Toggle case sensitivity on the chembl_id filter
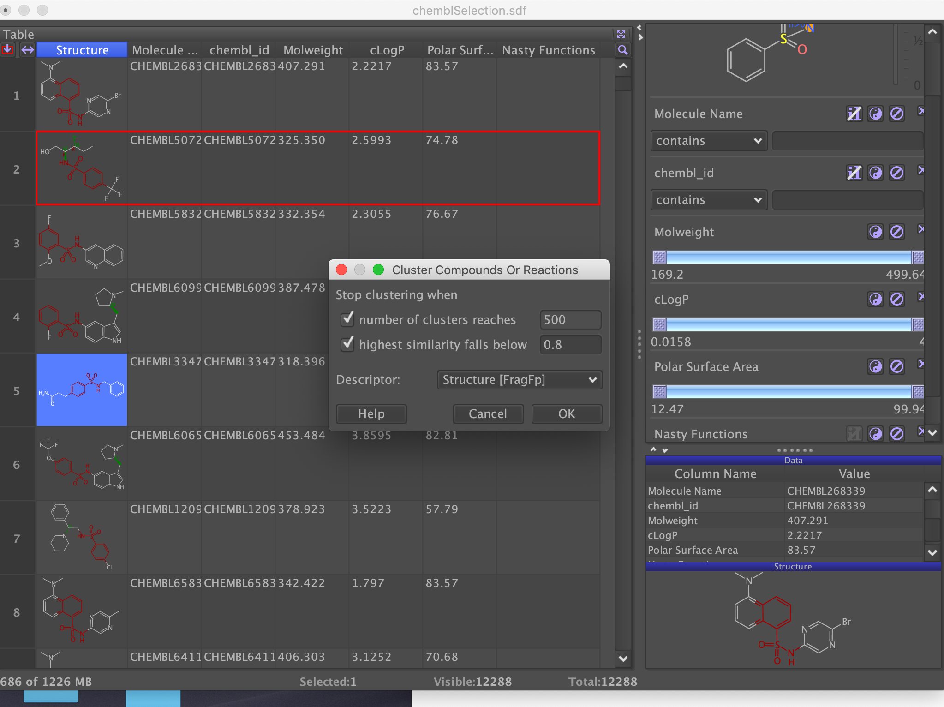The image size is (944, 707). (854, 173)
